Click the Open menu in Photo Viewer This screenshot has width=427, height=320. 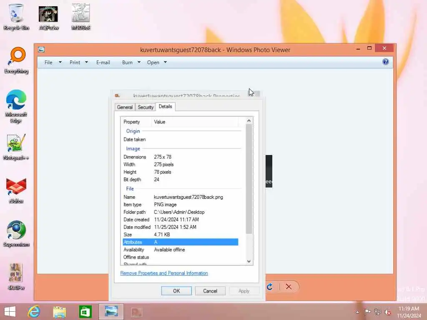153,62
